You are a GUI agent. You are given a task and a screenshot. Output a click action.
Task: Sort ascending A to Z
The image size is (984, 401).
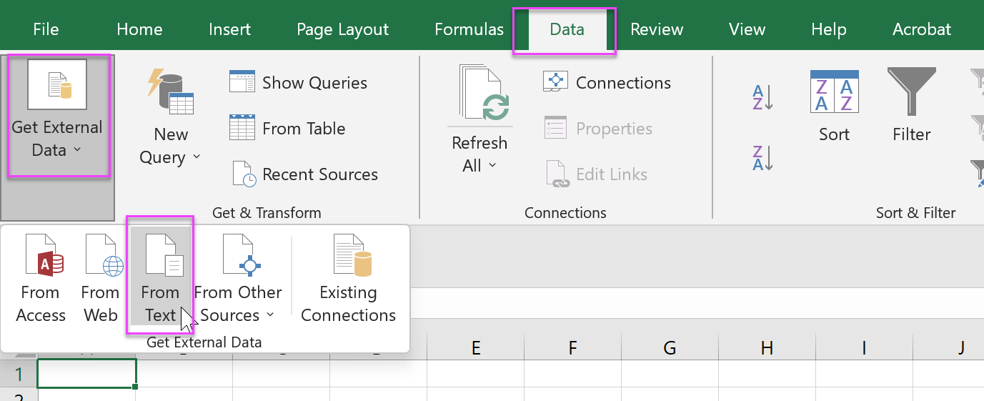pos(762,97)
